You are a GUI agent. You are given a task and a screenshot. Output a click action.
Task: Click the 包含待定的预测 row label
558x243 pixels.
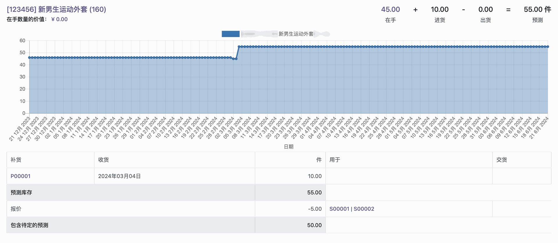pos(29,225)
